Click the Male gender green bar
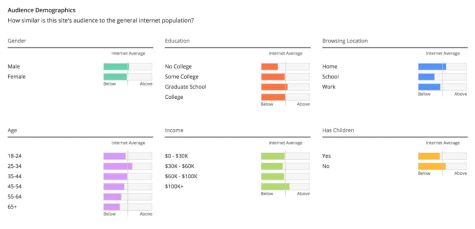The height and width of the screenshot is (229, 475). [x=116, y=67]
